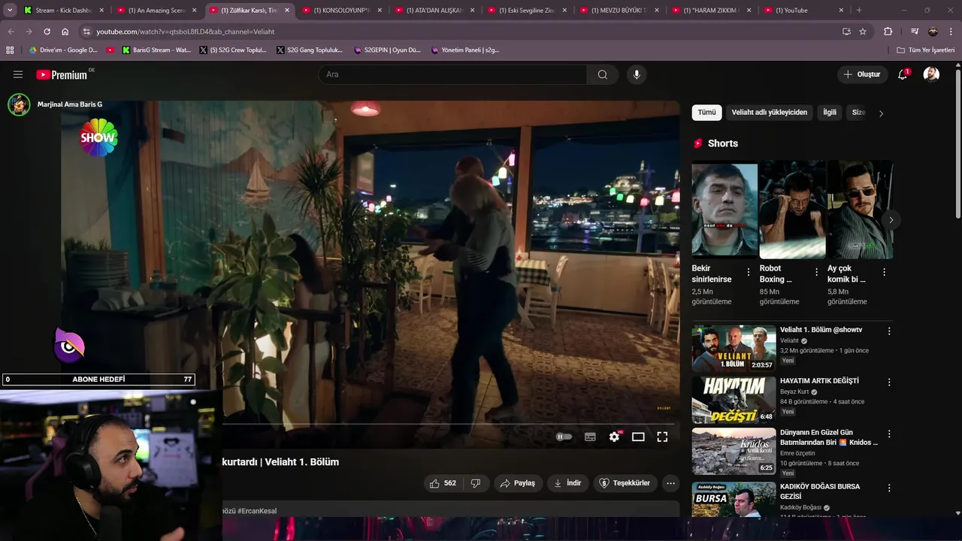The image size is (962, 541).
Task: Click the browser address bar URL
Action: [185, 32]
